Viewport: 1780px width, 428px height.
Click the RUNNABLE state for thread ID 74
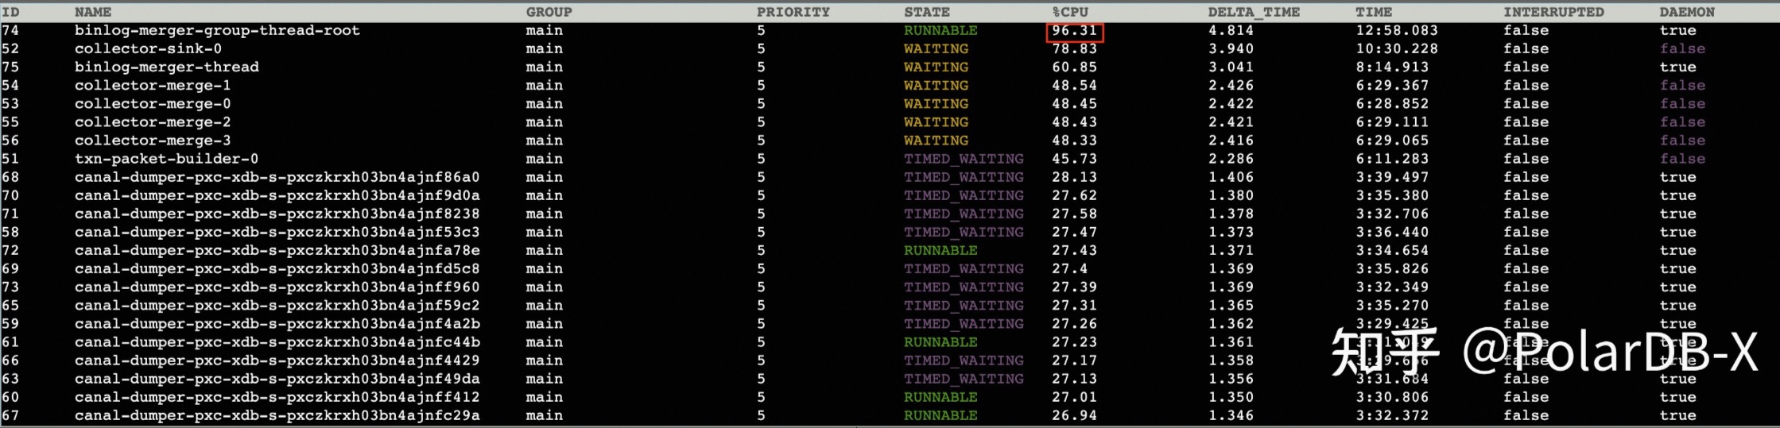(940, 30)
